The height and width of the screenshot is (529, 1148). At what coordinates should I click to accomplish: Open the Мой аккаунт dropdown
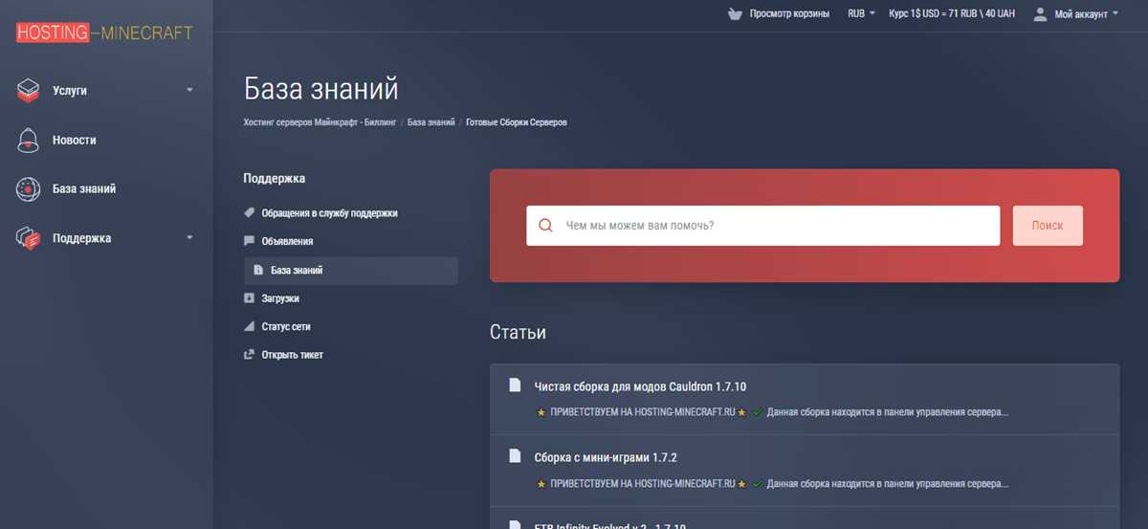(1086, 14)
